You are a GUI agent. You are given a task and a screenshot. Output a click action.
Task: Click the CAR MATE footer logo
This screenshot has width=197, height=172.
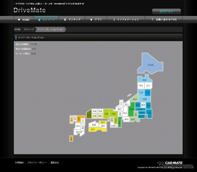coord(174,163)
